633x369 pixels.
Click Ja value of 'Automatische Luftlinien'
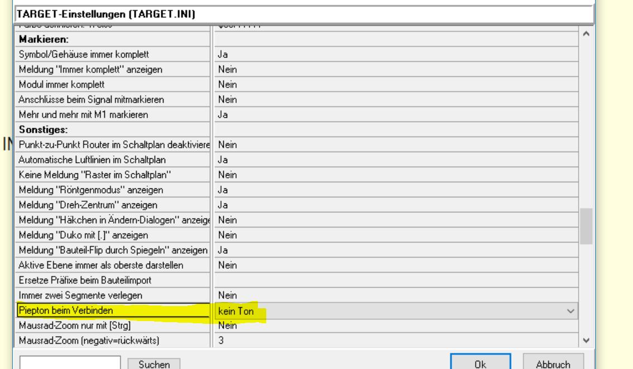pos(396,160)
